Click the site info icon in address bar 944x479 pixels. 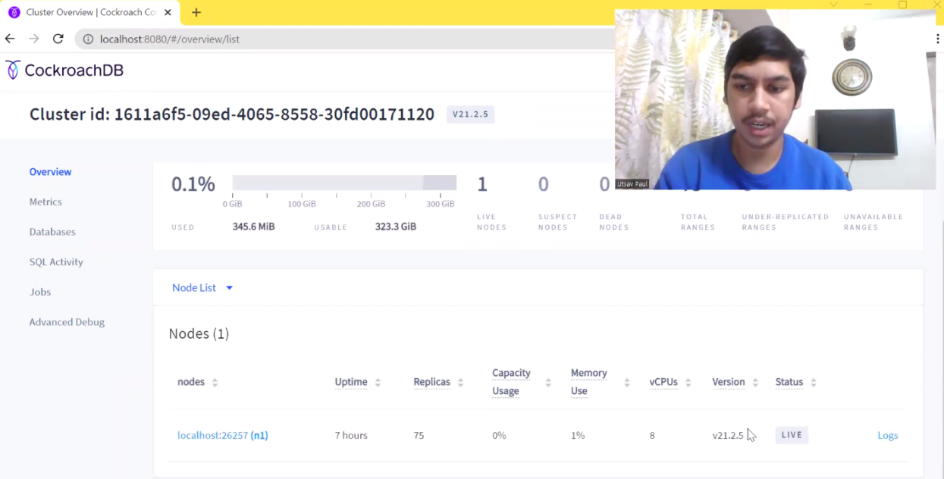(x=88, y=39)
